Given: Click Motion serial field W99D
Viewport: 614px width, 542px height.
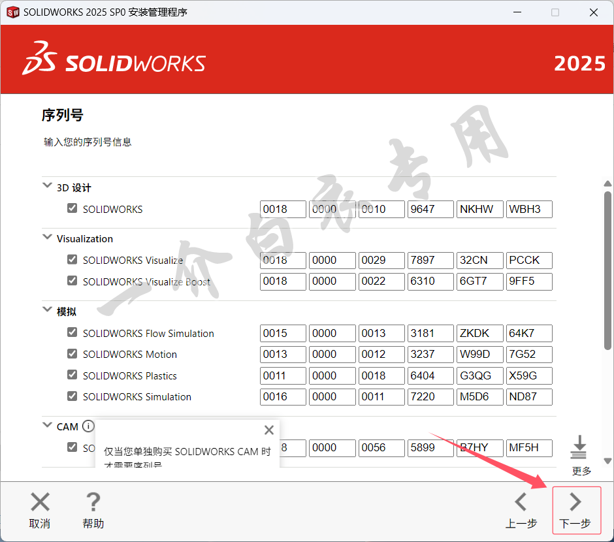Looking at the screenshot, I should tap(480, 355).
